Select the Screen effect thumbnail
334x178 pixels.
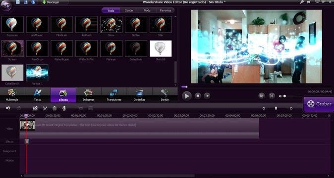pos(12,48)
